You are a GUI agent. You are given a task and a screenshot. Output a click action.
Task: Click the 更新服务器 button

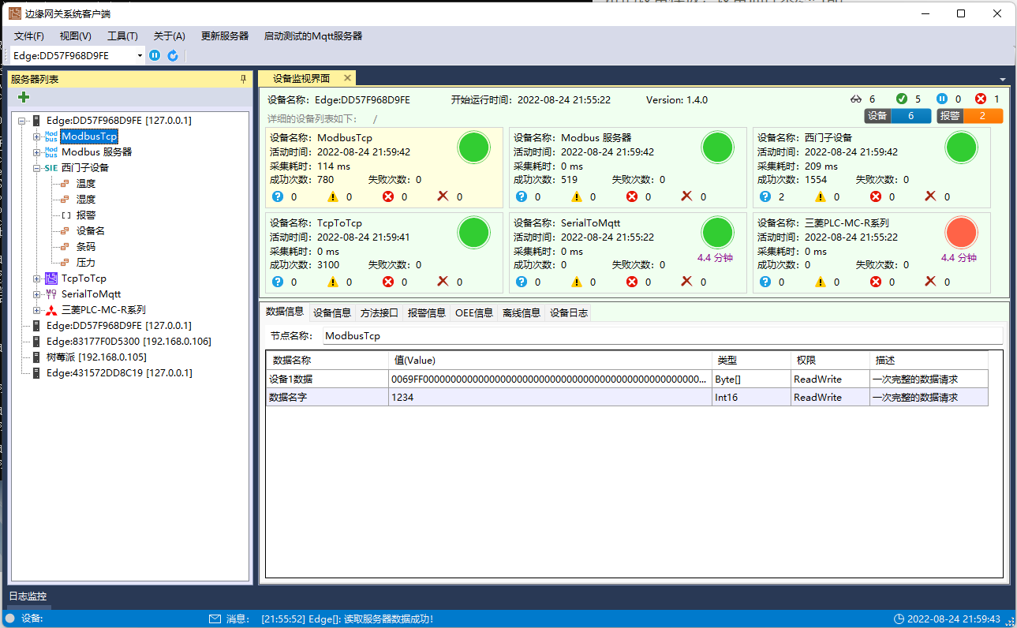click(225, 36)
